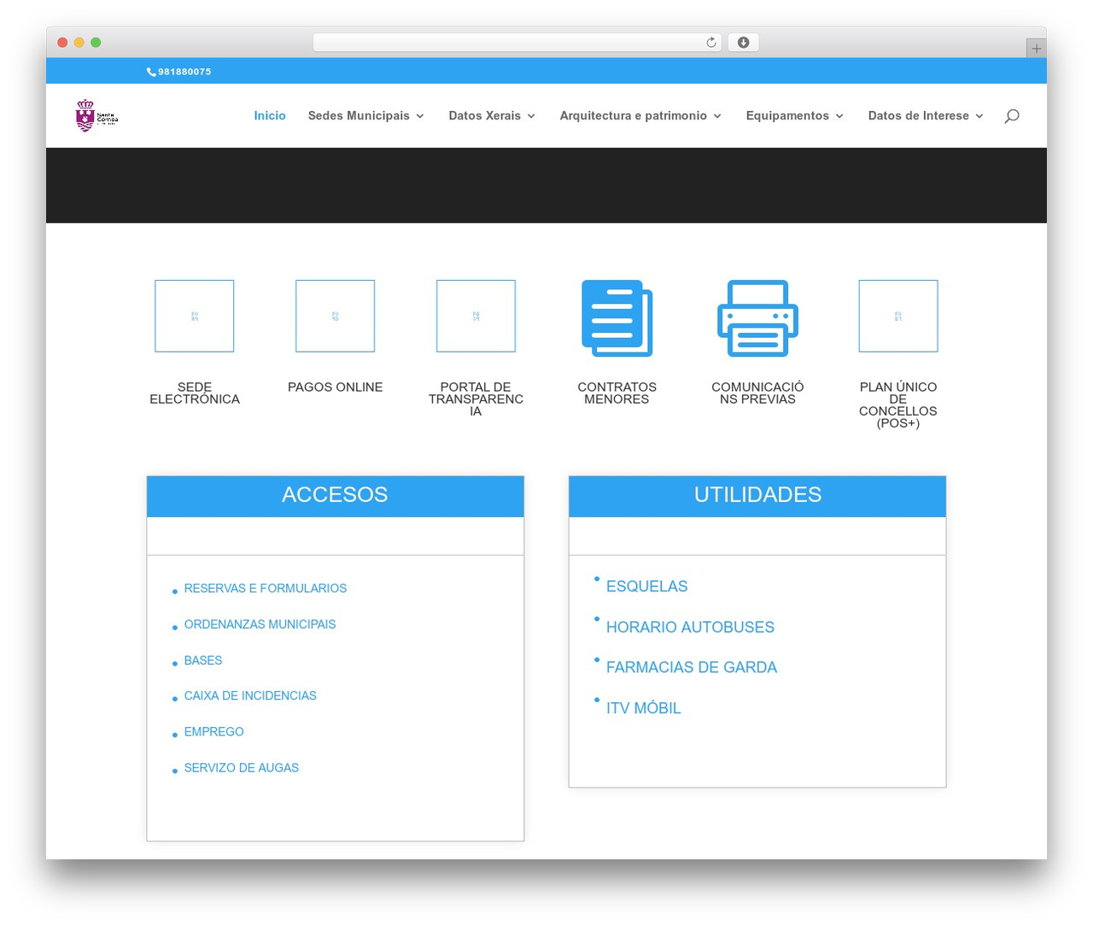Viewport: 1093px width, 925px height.
Task: Expand the Sedes Municipais dropdown chevron
Action: coord(420,116)
